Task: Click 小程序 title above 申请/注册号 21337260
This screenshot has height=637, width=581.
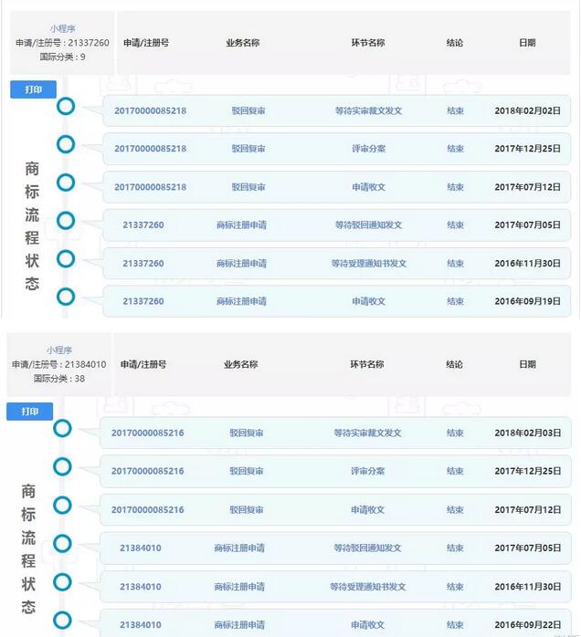Action: [x=63, y=29]
